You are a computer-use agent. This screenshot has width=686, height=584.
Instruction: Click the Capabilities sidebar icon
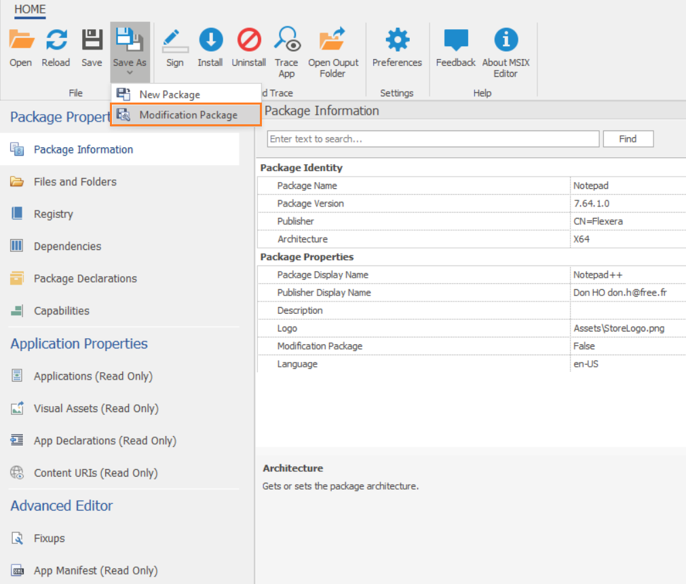click(17, 310)
